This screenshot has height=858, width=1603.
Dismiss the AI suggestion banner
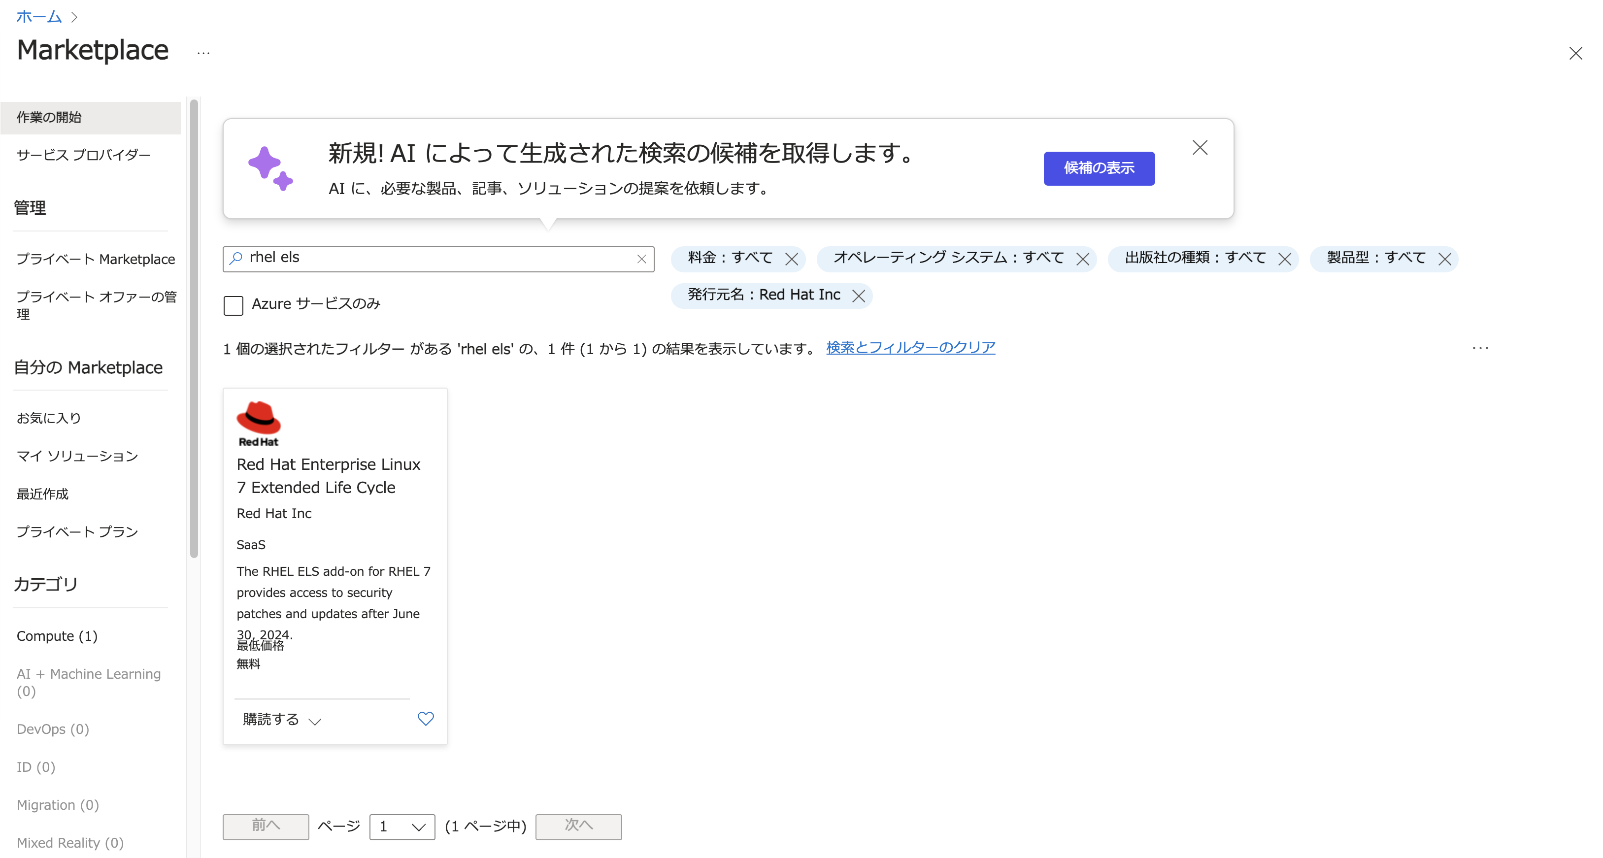coord(1200,147)
